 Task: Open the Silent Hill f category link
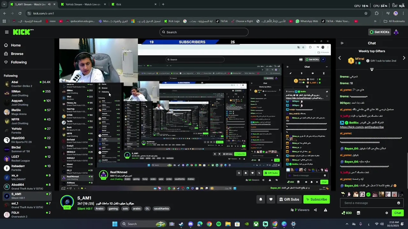point(85,209)
